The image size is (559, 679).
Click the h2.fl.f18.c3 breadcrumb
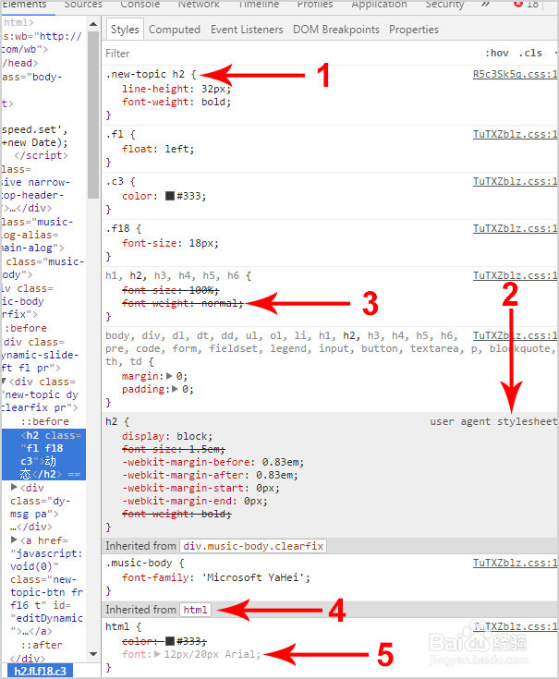tap(40, 672)
